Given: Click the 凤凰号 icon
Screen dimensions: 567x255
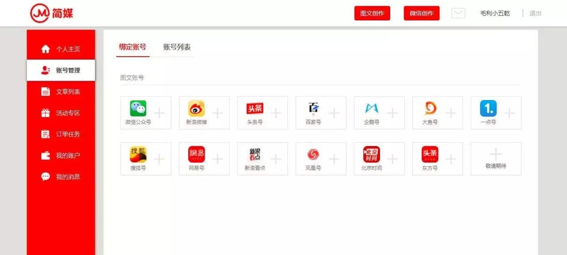Looking at the screenshot, I should click(x=313, y=155).
